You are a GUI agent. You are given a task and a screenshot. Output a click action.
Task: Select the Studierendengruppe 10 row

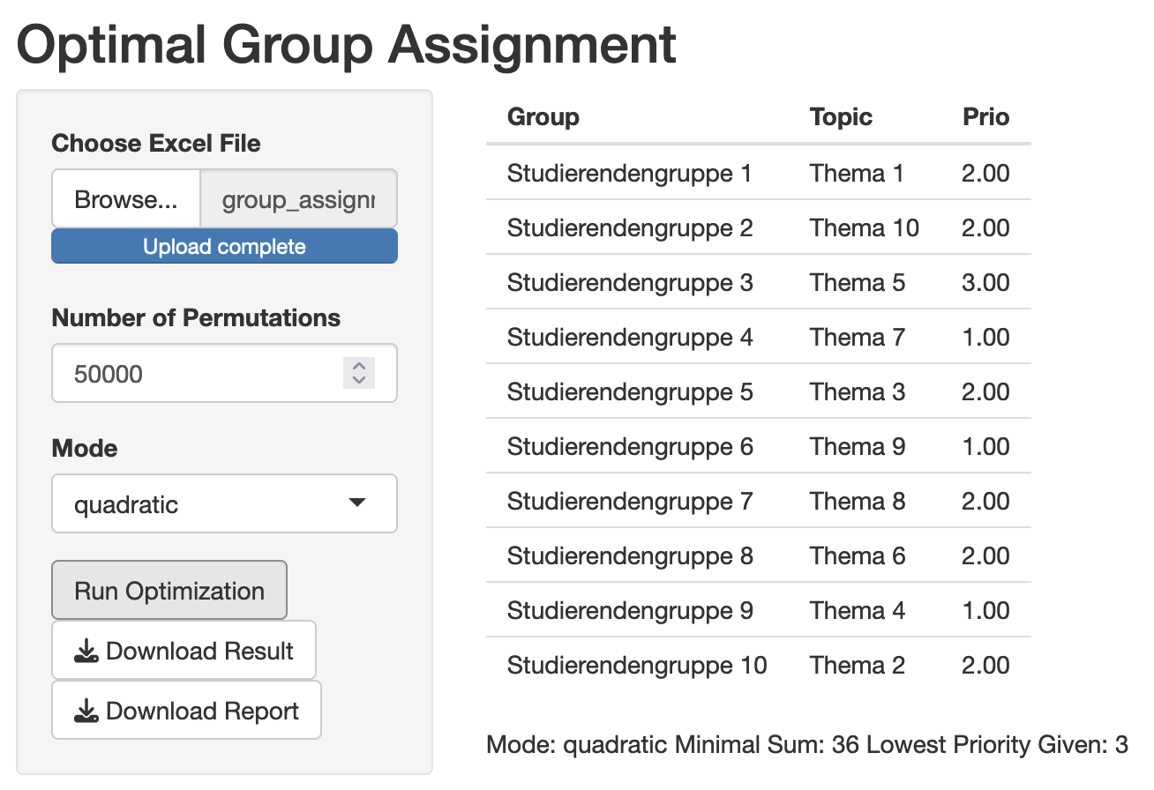click(x=758, y=665)
